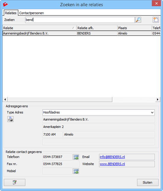Dial the Mobiel number with phone icon
163x191 pixels.
(x=76, y=171)
